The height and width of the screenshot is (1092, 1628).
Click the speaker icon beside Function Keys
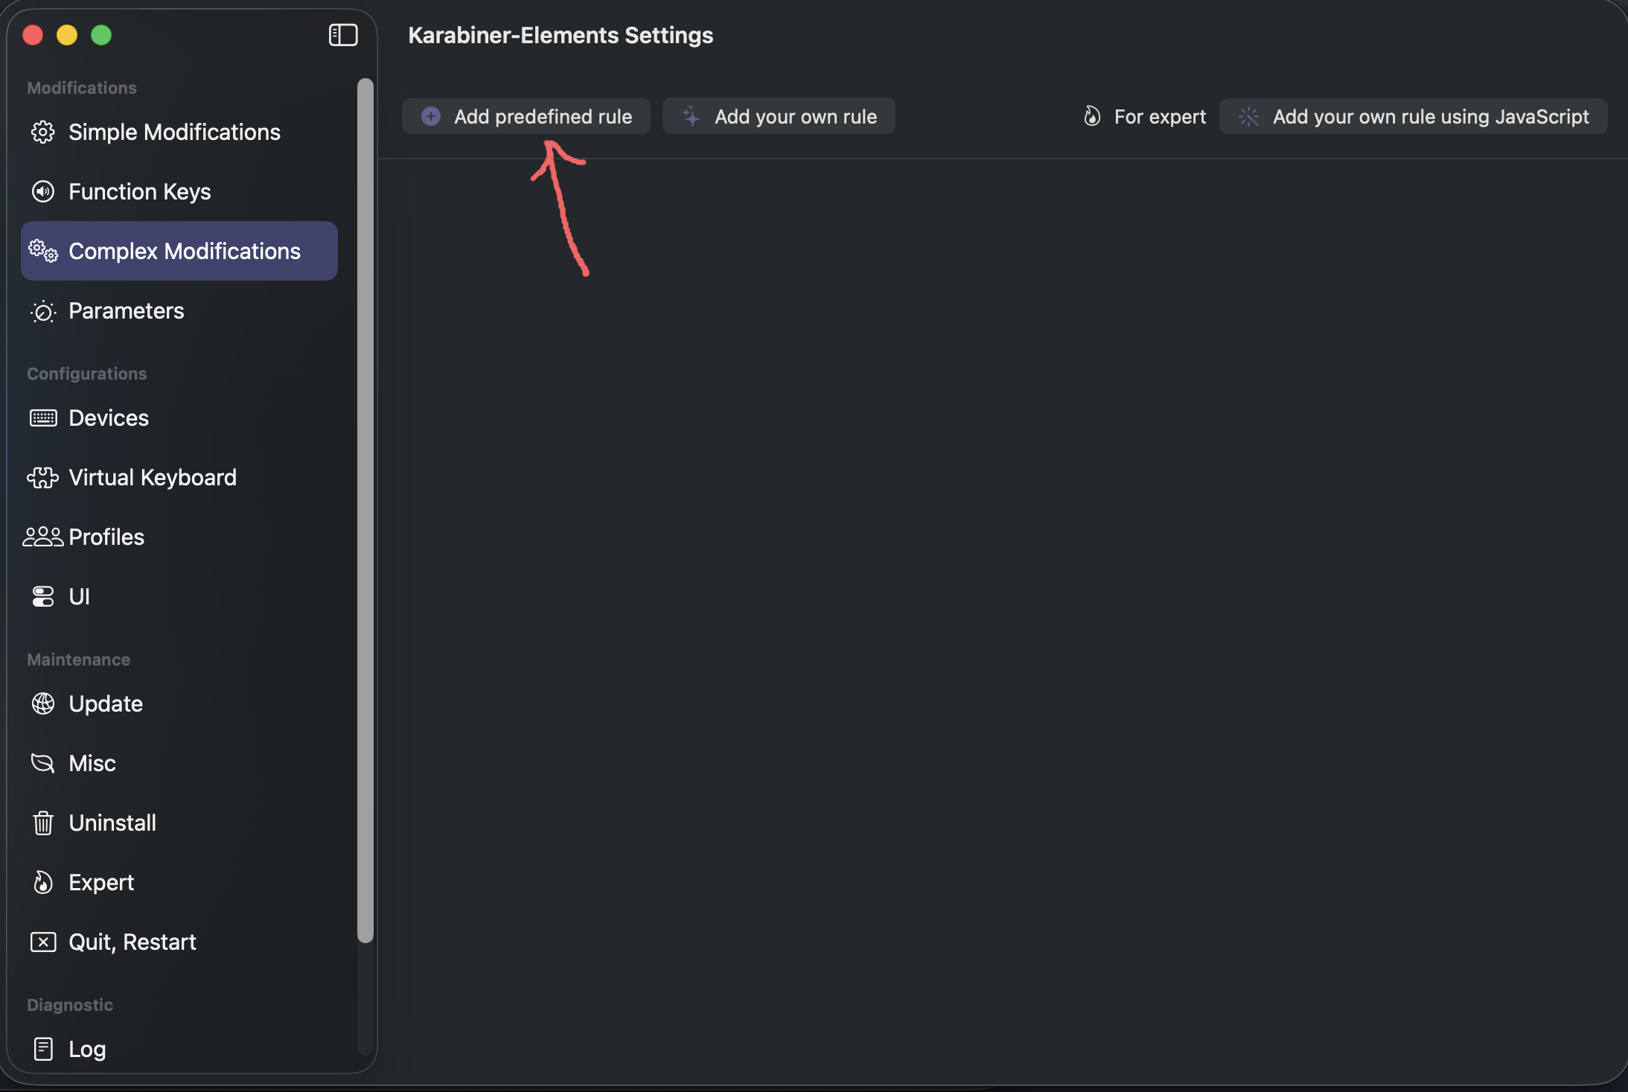coord(43,191)
